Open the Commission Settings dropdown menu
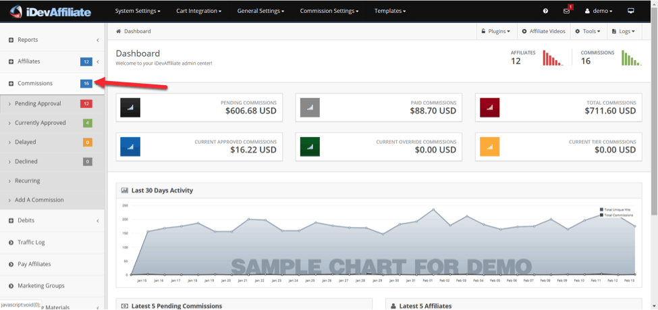The image size is (658, 310). 329,11
